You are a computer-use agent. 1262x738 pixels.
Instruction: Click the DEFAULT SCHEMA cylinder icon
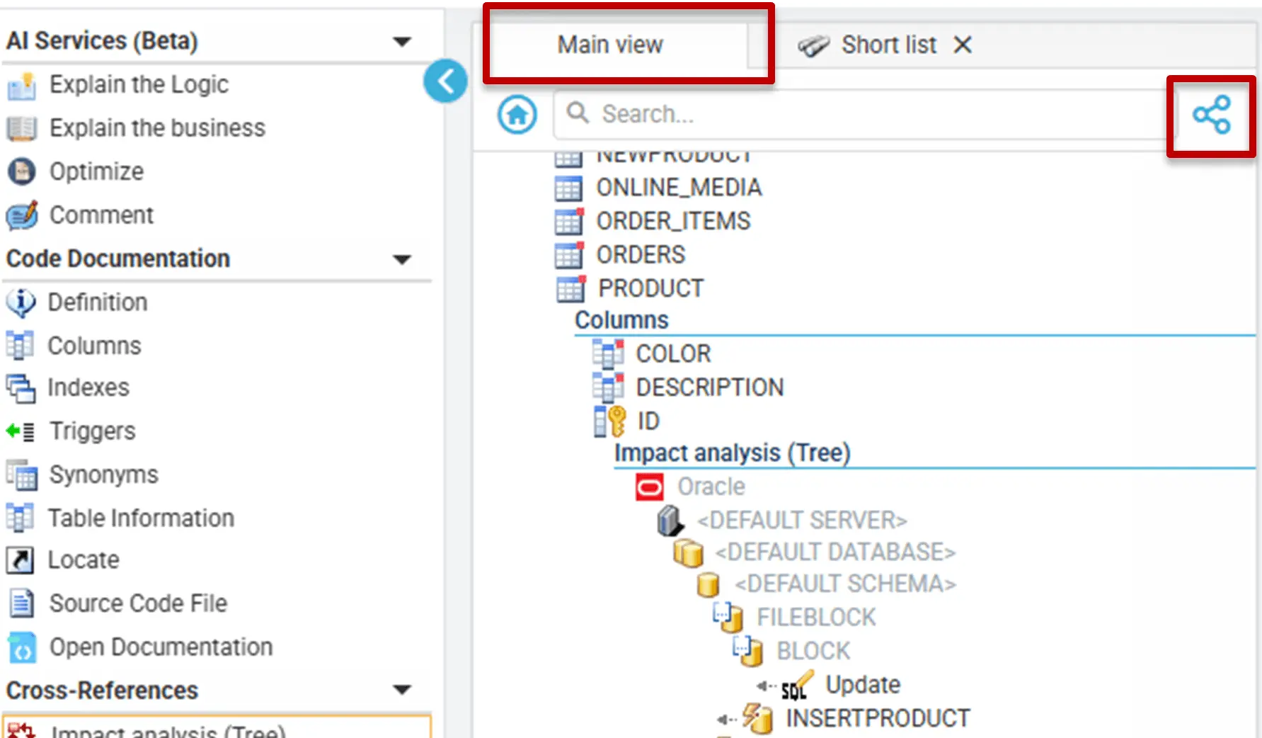click(x=708, y=585)
